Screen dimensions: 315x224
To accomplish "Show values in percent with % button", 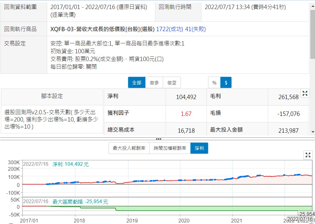I will [214, 83].
